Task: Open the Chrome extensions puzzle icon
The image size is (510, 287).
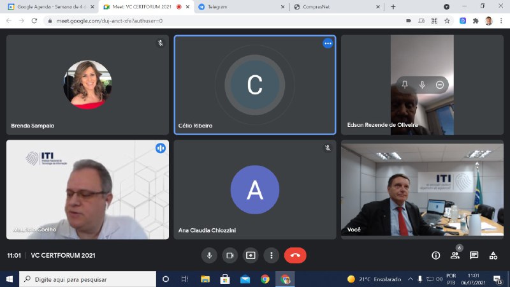Action: tap(476, 20)
